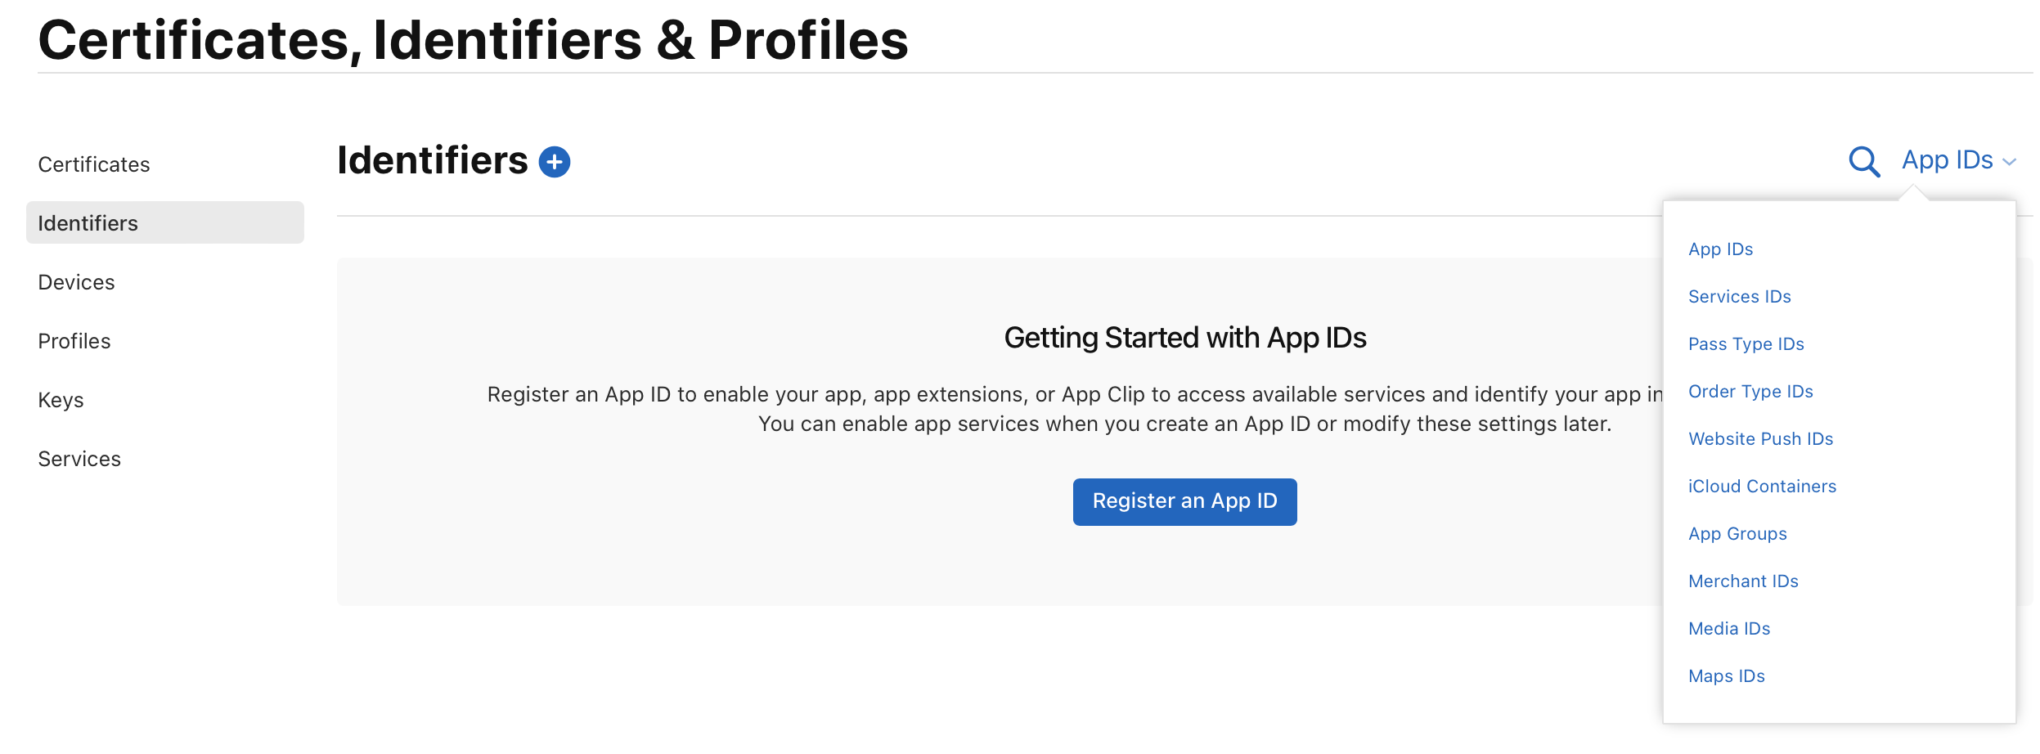The width and height of the screenshot is (2040, 754).
Task: Select Pass Type IDs in the menu
Action: pos(1746,344)
